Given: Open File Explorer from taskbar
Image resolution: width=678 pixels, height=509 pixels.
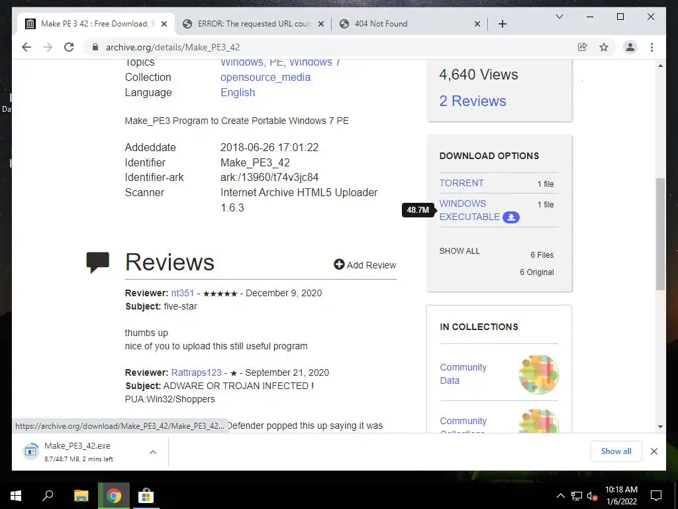Looking at the screenshot, I should 81,496.
